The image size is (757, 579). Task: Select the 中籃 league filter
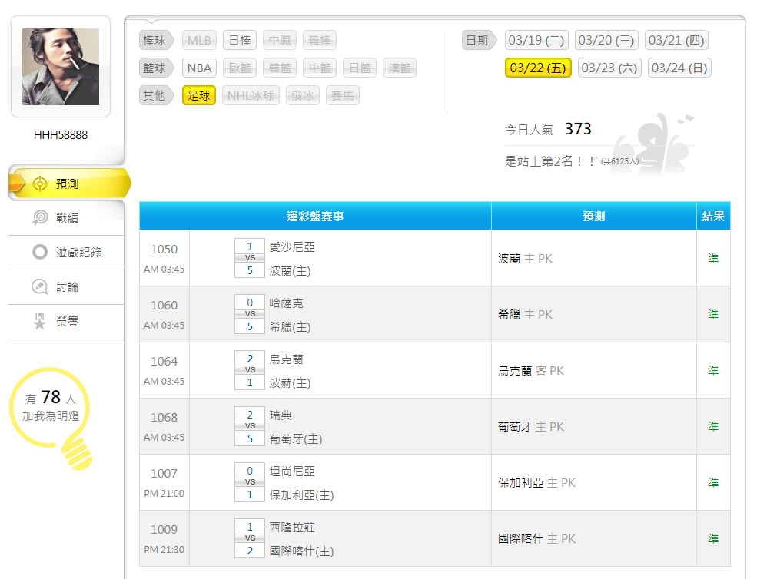[320, 68]
